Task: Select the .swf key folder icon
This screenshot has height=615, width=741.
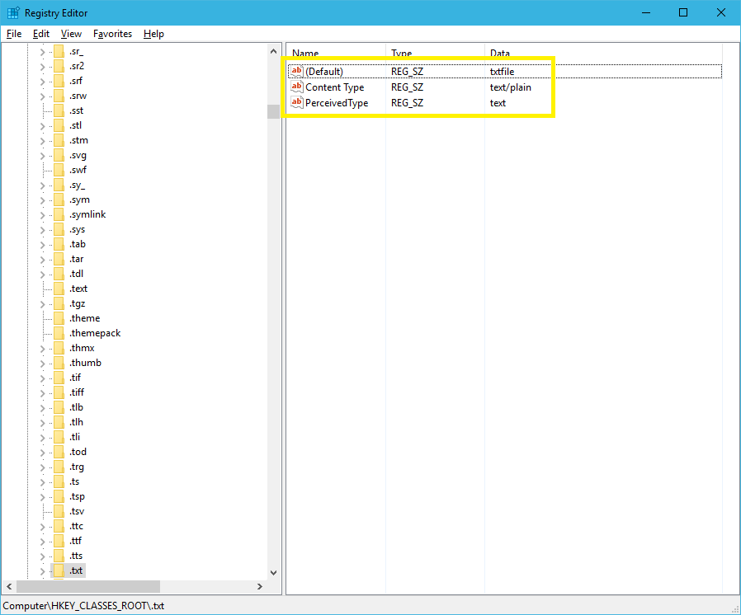Action: pos(59,170)
